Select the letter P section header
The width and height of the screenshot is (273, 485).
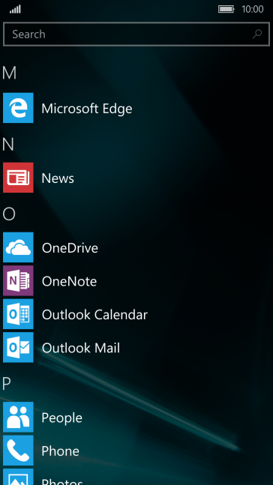7,384
